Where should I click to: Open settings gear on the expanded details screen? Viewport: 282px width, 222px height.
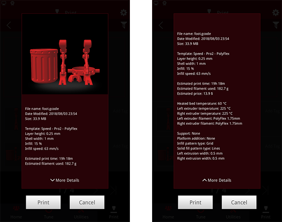[x=275, y=12]
